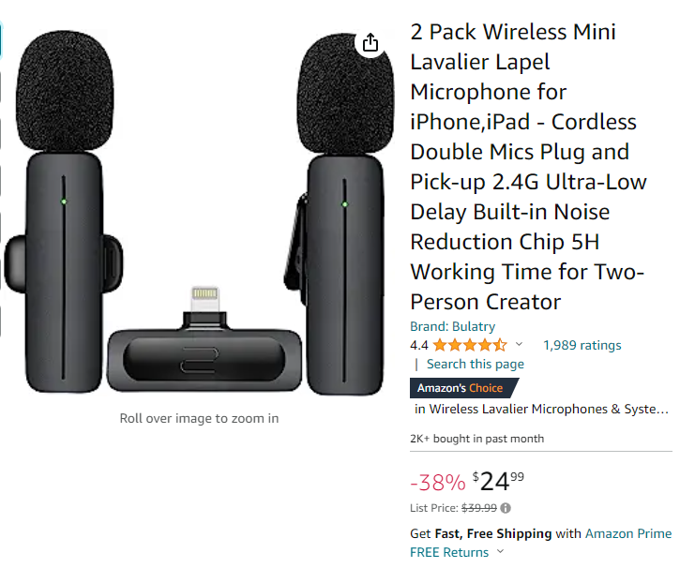Screen dimensions: 695x568
Task: Open the Brand: Bulatry link
Action: tap(452, 326)
